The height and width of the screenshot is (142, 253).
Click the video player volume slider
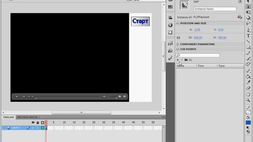pos(112,97)
